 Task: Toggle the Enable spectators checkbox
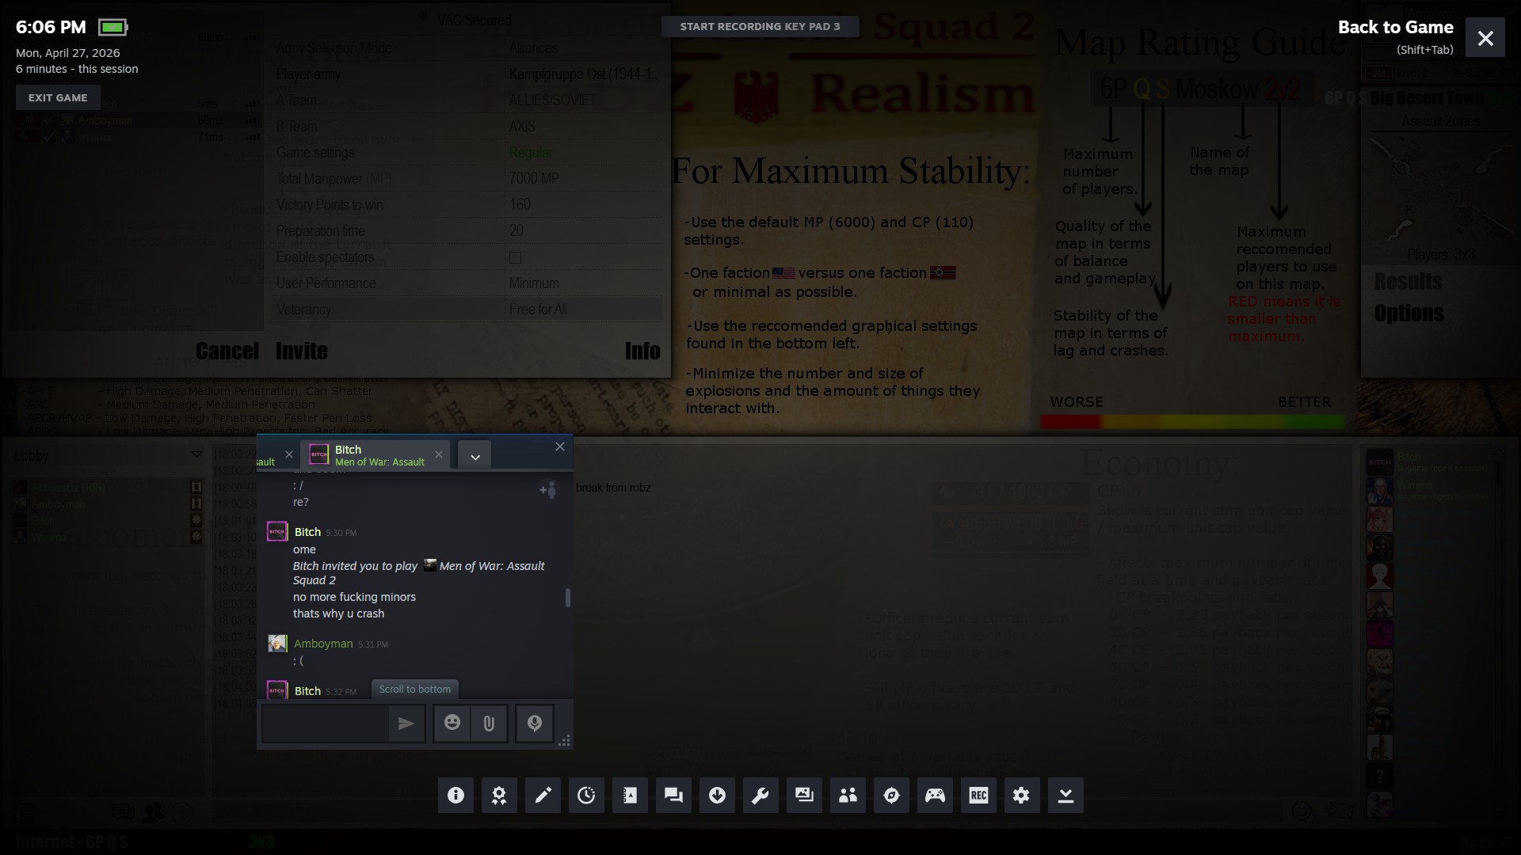(516, 257)
